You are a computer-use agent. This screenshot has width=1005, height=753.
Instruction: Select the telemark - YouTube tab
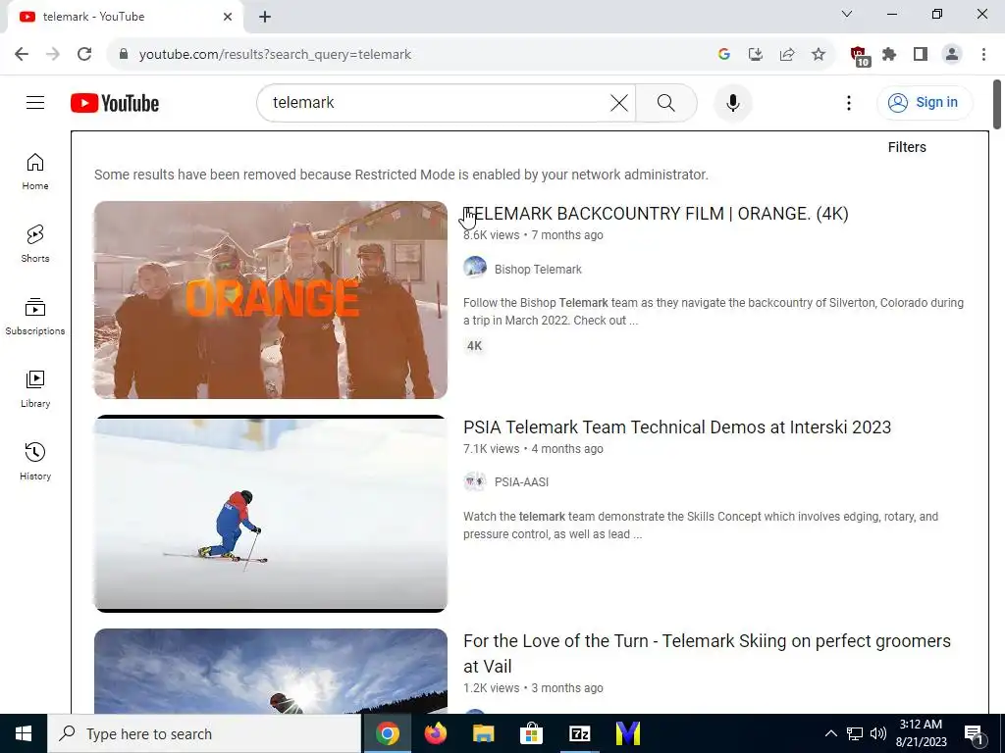125,17
